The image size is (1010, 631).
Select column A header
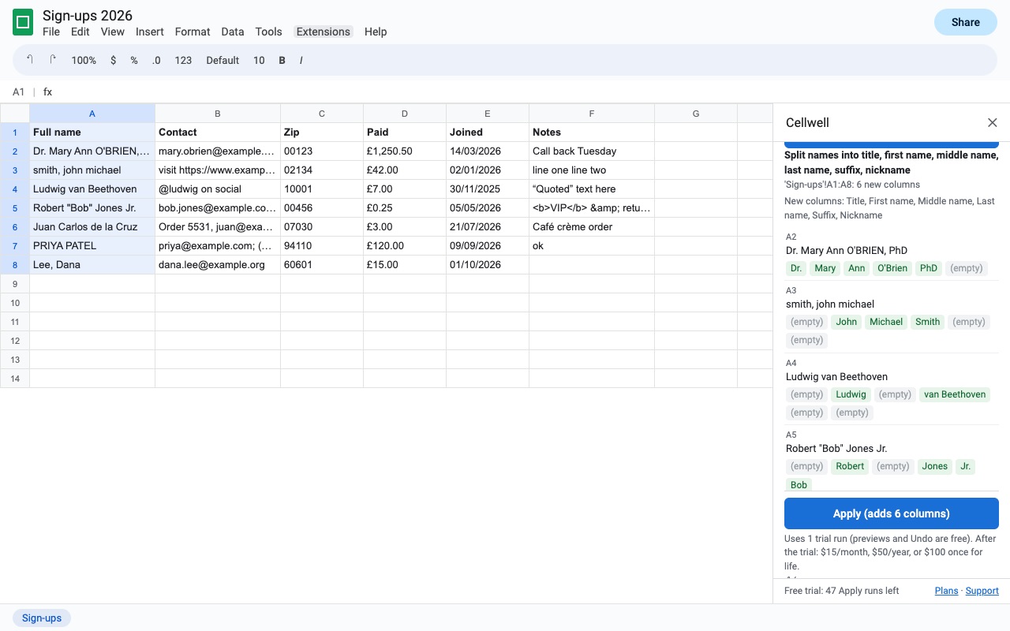click(x=92, y=114)
